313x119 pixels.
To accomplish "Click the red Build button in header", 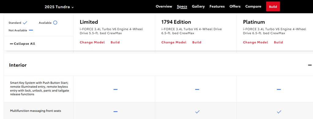I will (x=273, y=6).
